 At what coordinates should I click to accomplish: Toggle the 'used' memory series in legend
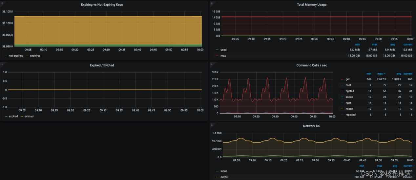(x=223, y=50)
